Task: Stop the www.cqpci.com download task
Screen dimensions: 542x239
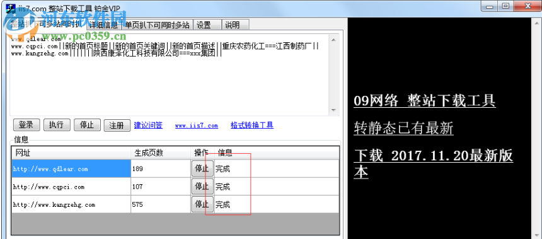Action: click(202, 187)
